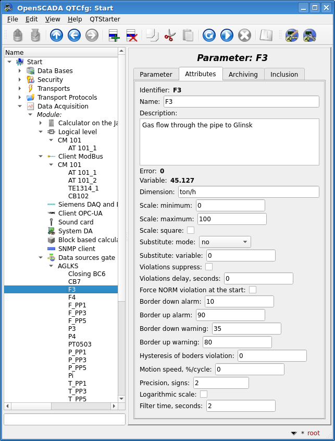Click the Cut scissors toolbar icon
The image size is (335, 441).
[170, 35]
